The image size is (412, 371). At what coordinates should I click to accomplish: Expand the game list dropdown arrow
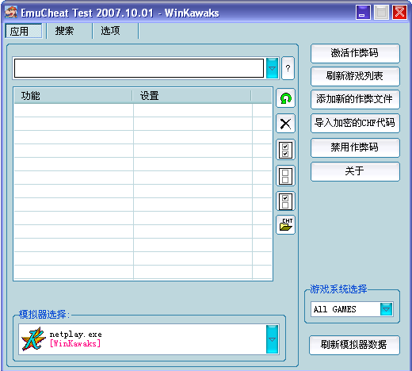pyautogui.click(x=272, y=68)
